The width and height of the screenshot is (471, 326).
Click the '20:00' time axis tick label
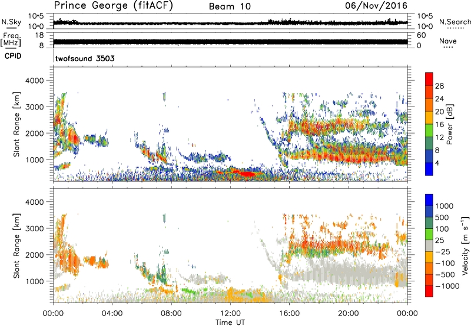click(348, 314)
